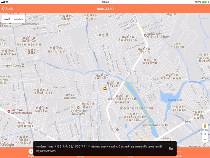Tap the หมู่บ้านสราญรมย์ label
The image size is (210, 158).
pyautogui.click(x=56, y=50)
